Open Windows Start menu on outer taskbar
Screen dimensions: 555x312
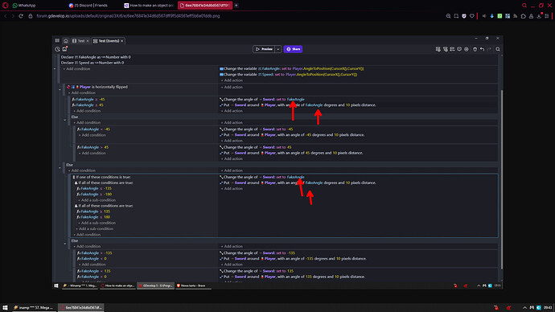[5, 307]
